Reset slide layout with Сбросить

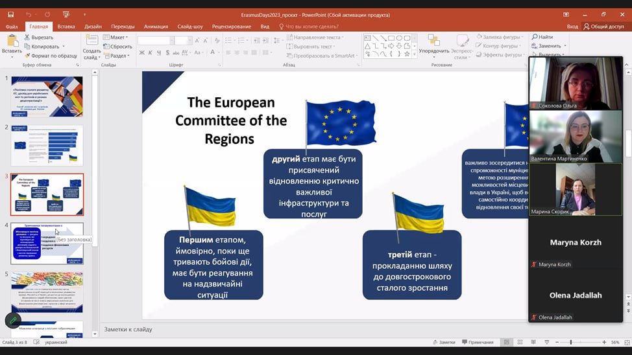point(117,46)
